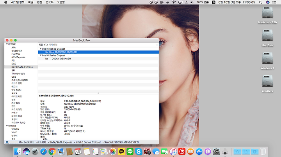Select USB in hardware sidebar
Screen dimensions: 281x157
(14, 77)
